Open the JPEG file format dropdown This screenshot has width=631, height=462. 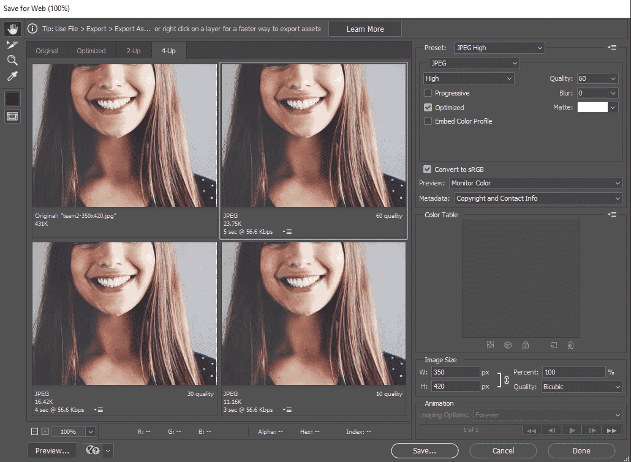click(x=474, y=63)
